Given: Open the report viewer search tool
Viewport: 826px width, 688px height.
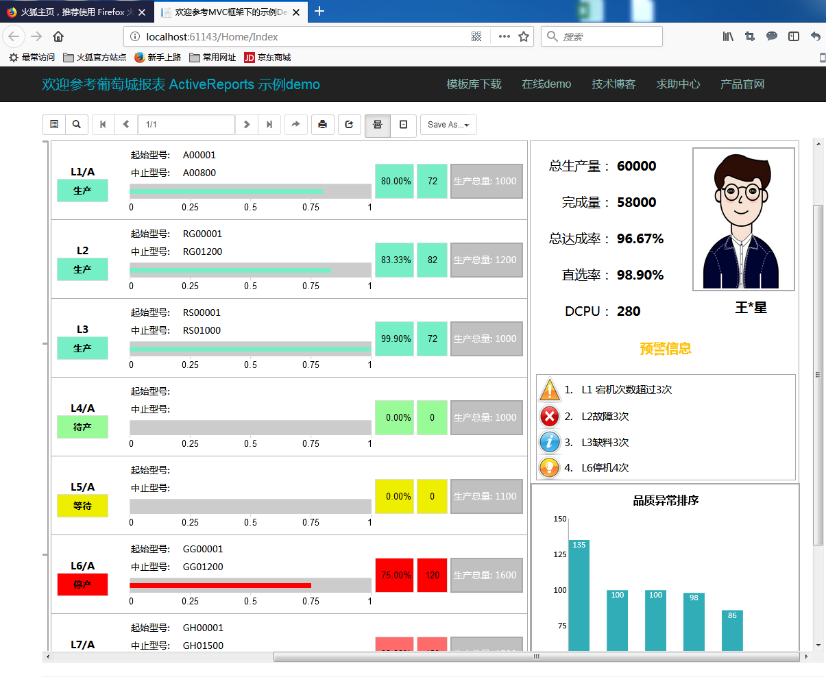Looking at the screenshot, I should 77,125.
